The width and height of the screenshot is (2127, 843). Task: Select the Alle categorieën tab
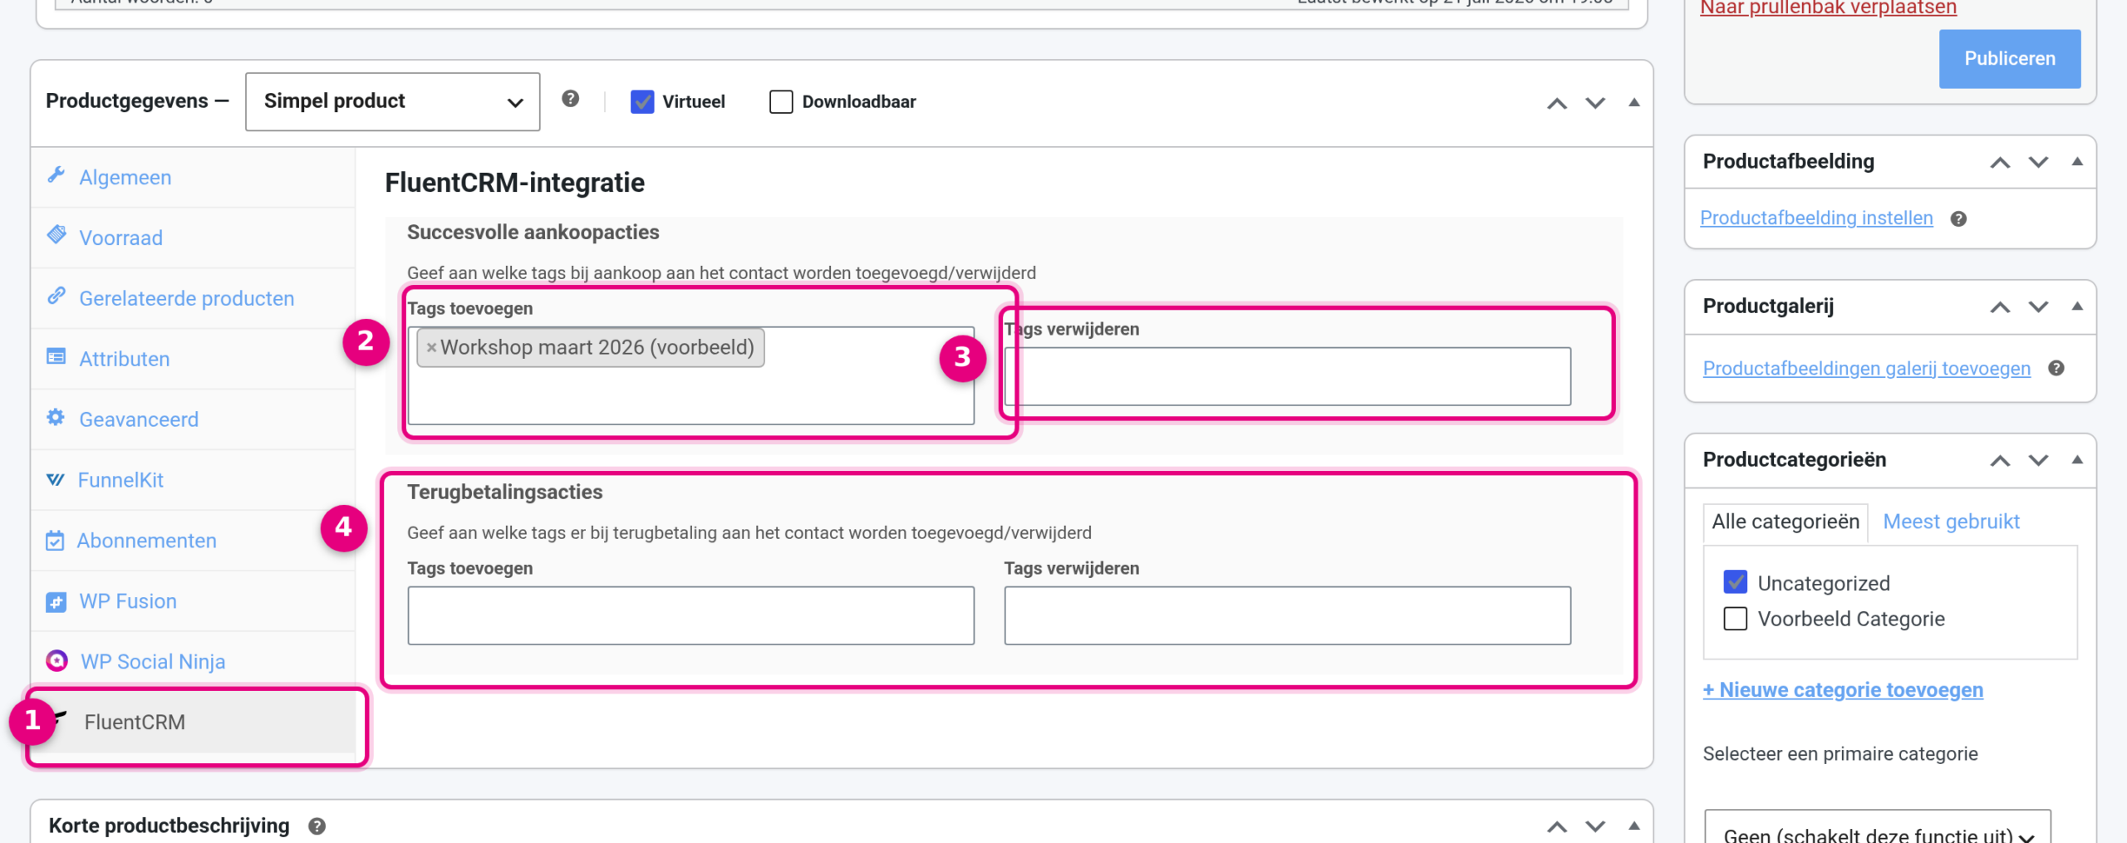(x=1786, y=522)
